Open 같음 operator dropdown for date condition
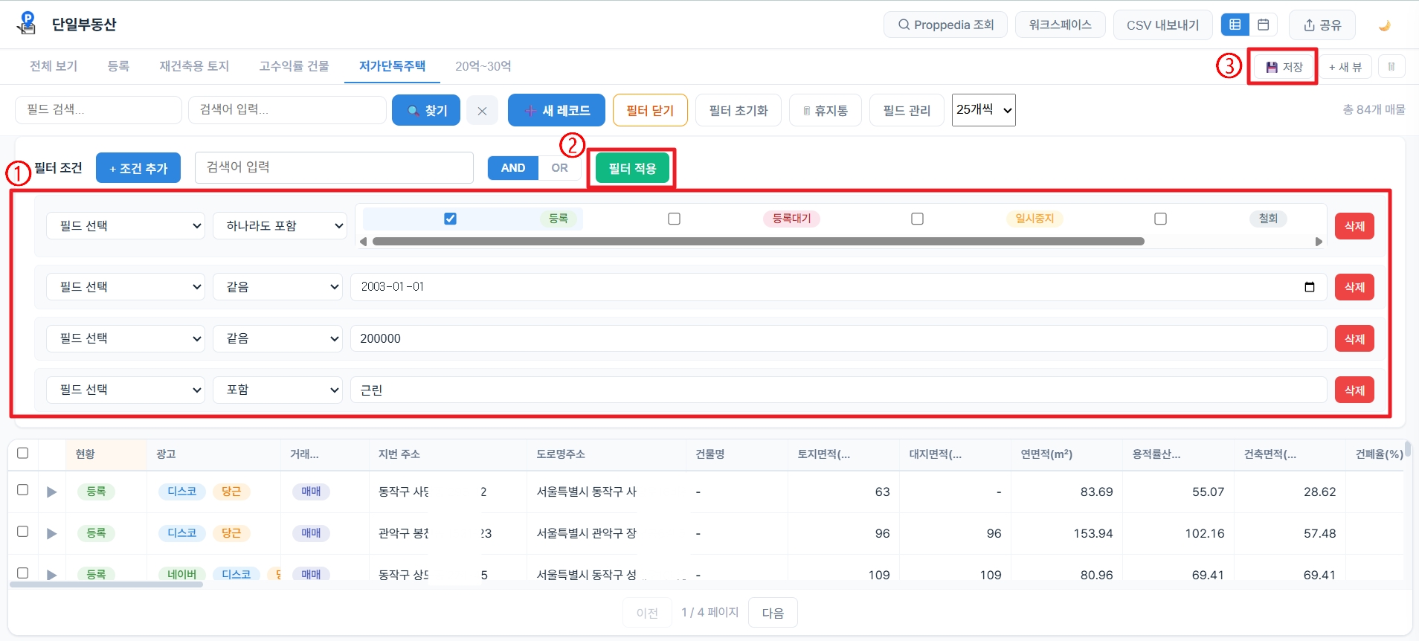 (x=277, y=287)
